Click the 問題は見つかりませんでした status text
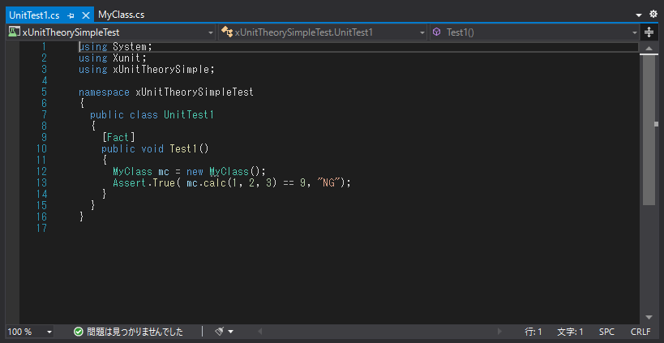664x343 pixels. tap(135, 332)
